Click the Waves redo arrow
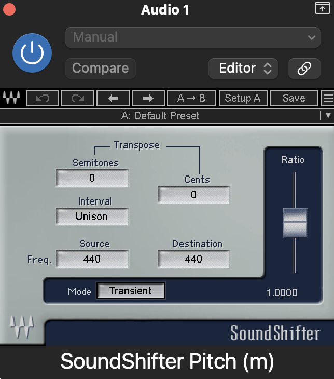The height and width of the screenshot is (379, 334). [78, 98]
